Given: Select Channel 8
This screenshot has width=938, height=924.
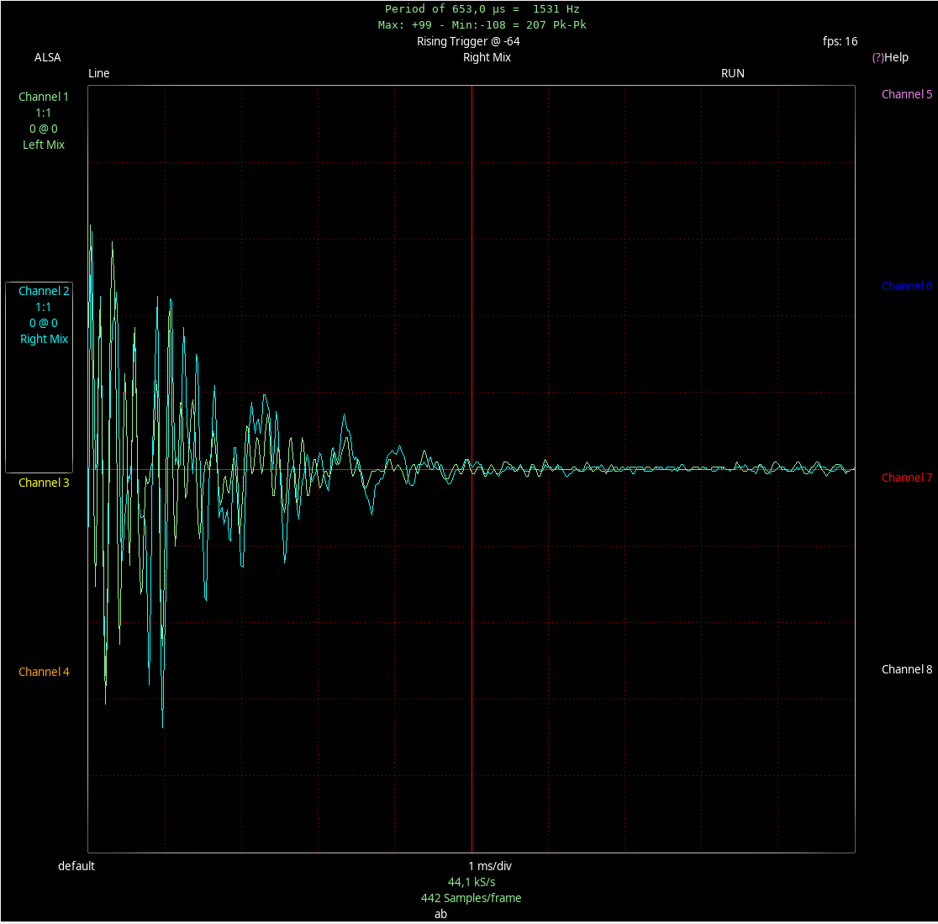Looking at the screenshot, I should [x=906, y=669].
